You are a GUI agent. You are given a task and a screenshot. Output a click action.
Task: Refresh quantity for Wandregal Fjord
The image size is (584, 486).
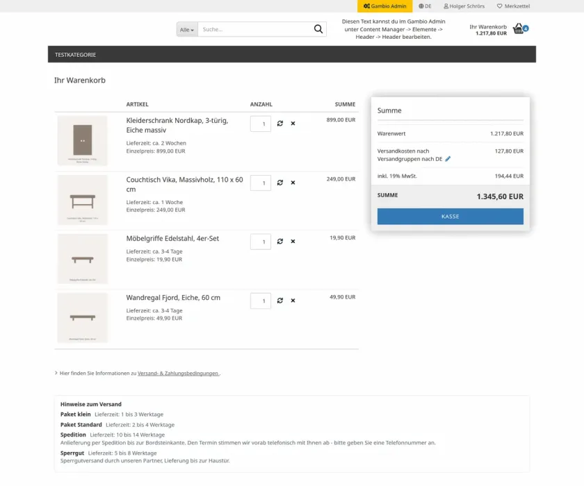(280, 301)
